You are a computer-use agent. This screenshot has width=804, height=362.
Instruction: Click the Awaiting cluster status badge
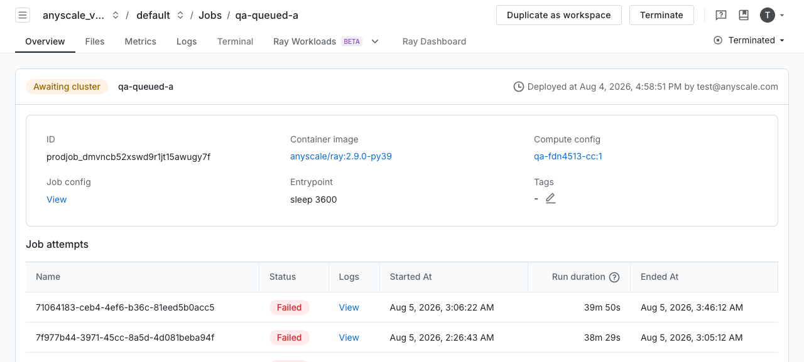click(67, 87)
